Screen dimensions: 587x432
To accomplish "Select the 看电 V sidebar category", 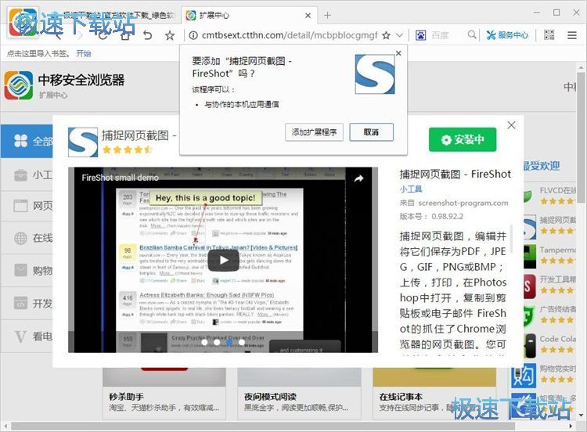I will 27,337.
